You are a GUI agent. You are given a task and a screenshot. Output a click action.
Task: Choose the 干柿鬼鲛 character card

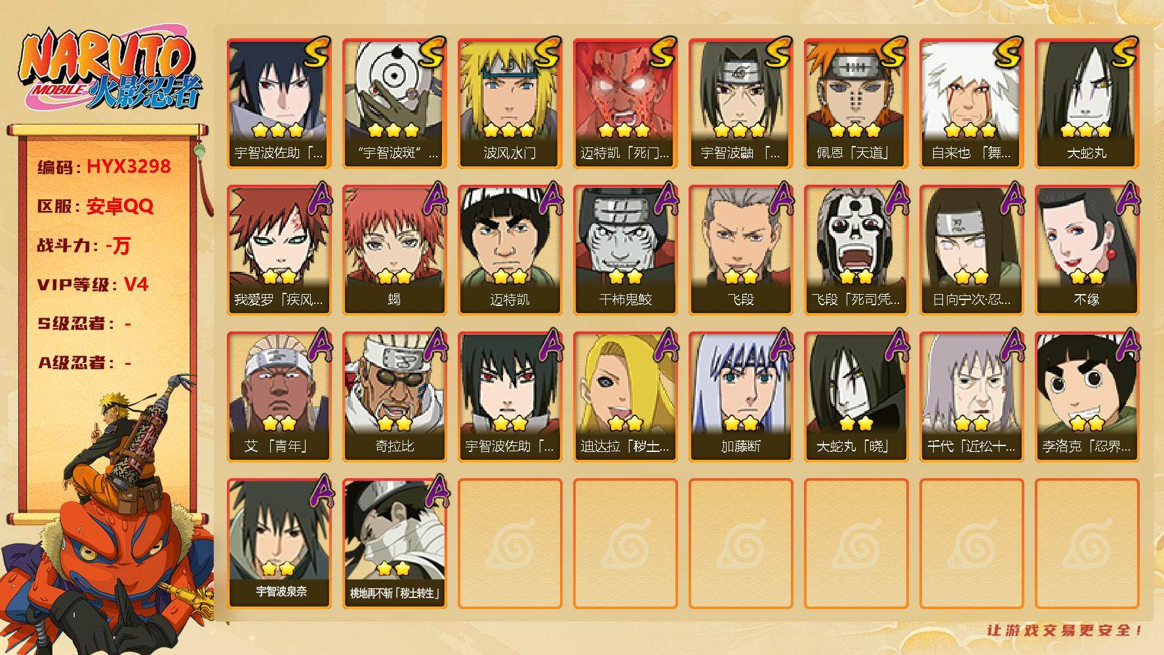click(x=625, y=250)
